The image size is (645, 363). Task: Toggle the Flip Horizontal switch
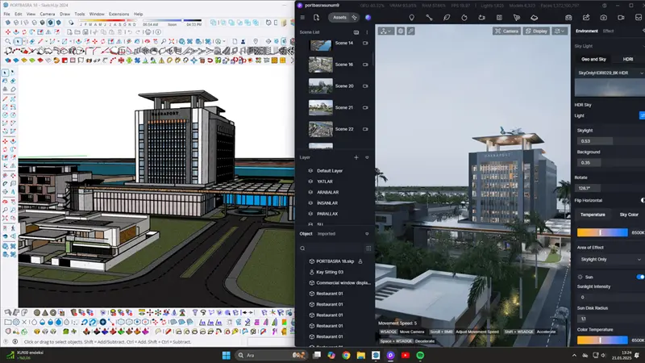click(642, 199)
